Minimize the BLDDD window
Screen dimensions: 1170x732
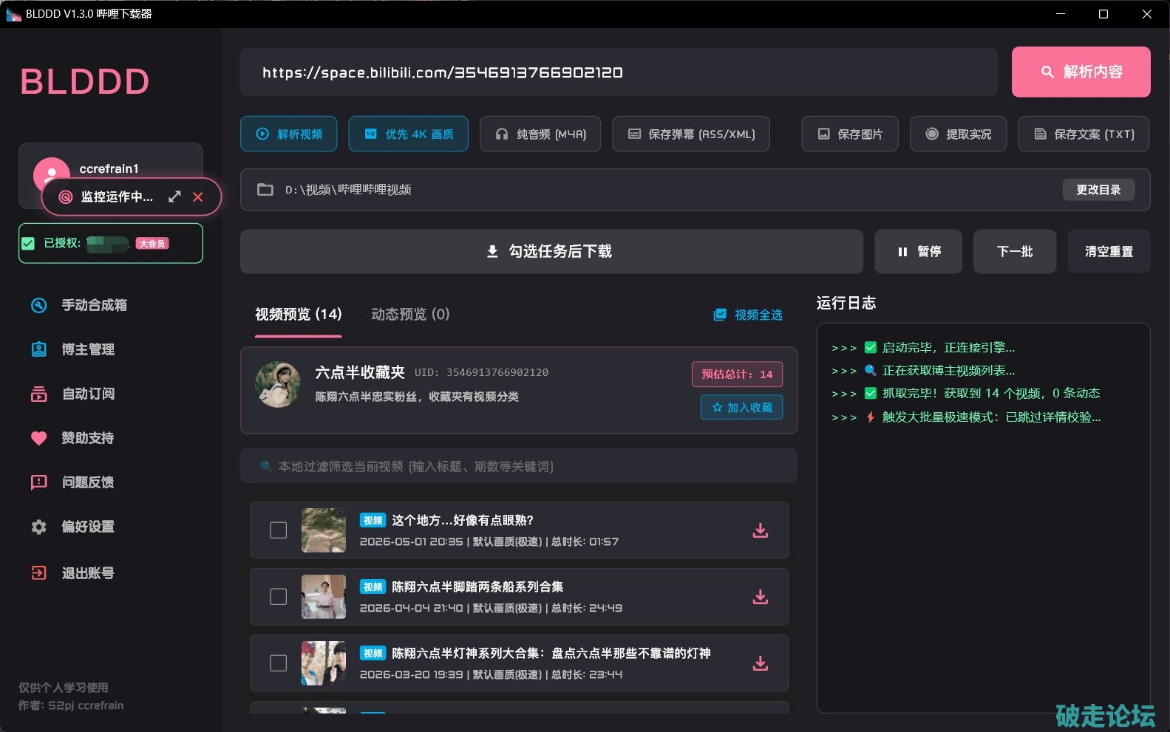tap(1061, 14)
